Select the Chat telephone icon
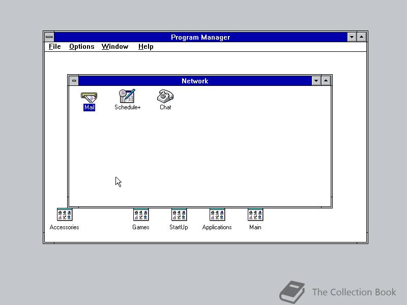Screen dimensions: 407x305 [x=165, y=96]
